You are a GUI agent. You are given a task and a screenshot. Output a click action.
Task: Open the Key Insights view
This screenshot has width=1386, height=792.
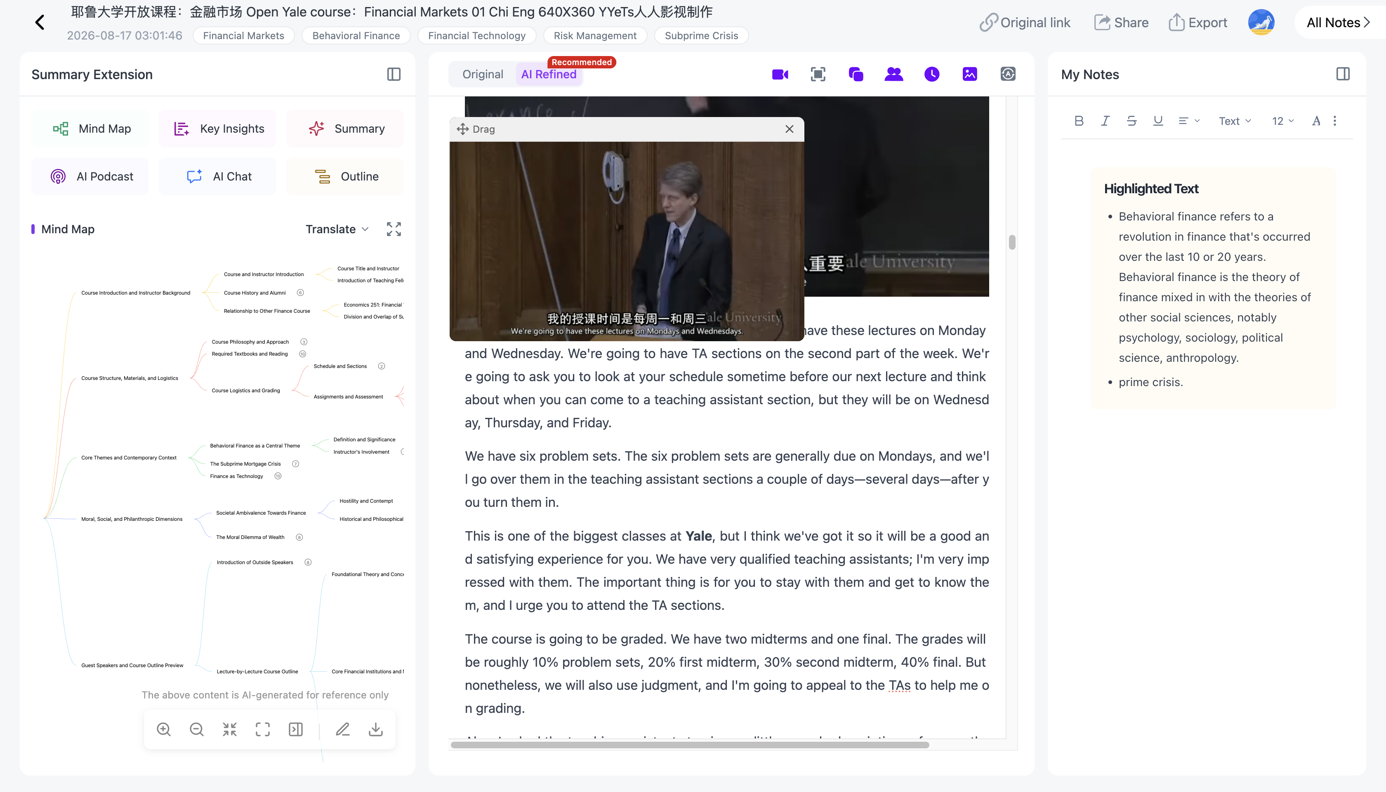(x=218, y=129)
